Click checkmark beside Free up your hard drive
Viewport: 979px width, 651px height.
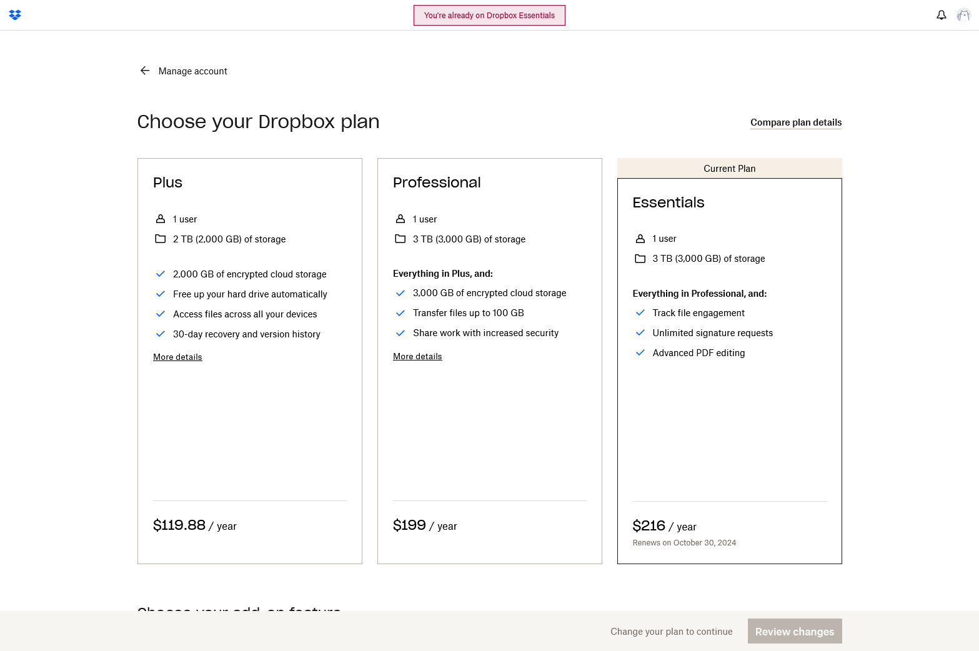tap(161, 294)
